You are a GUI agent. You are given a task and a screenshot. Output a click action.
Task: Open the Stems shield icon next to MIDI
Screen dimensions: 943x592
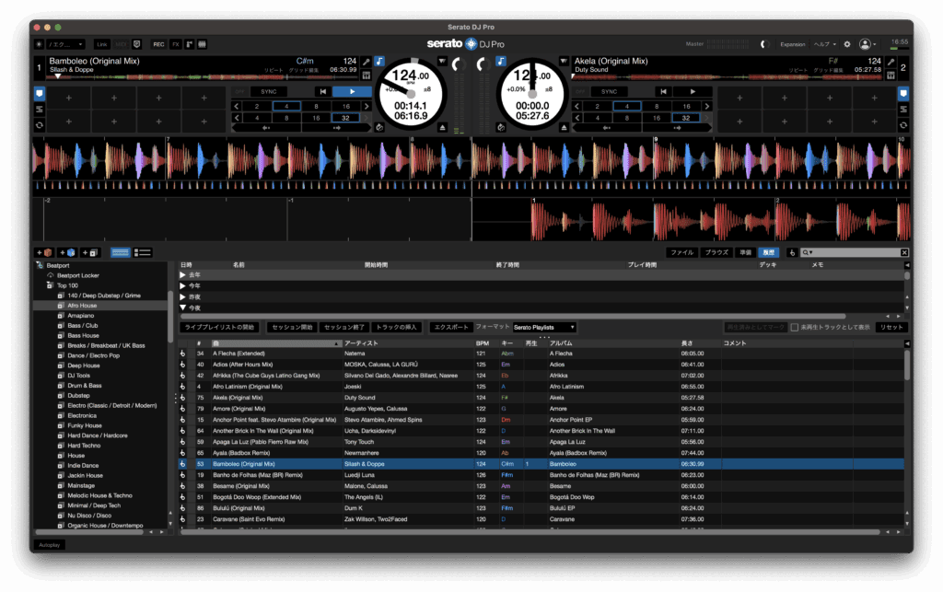pyautogui.click(x=137, y=44)
